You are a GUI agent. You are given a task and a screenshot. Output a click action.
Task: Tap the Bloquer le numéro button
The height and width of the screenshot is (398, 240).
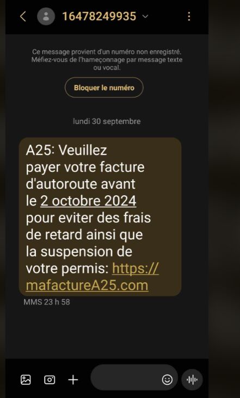[104, 88]
